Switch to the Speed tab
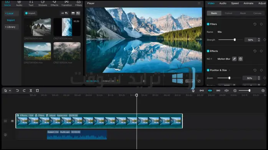268x150 pixels. point(235,3)
